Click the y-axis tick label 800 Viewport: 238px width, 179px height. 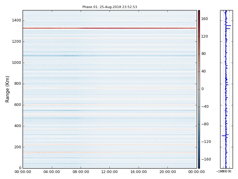click(x=18, y=84)
